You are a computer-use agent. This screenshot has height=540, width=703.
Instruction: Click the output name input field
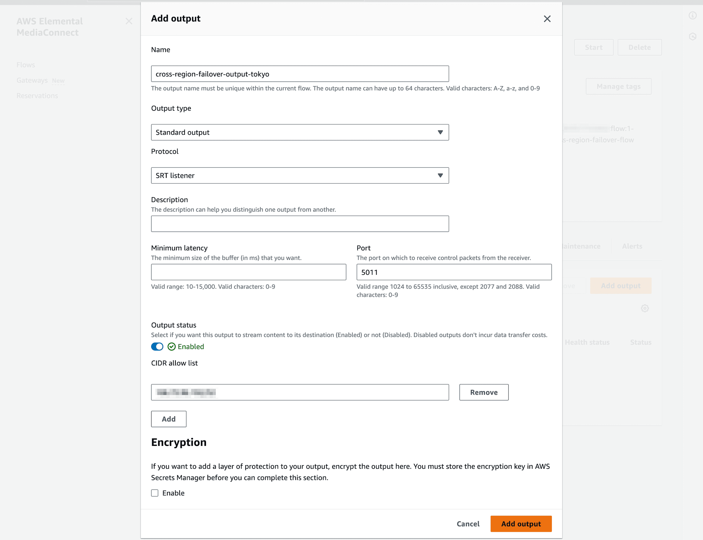click(299, 74)
